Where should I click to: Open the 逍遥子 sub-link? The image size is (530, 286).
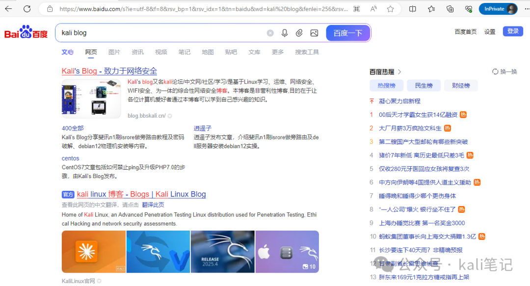coord(203,128)
